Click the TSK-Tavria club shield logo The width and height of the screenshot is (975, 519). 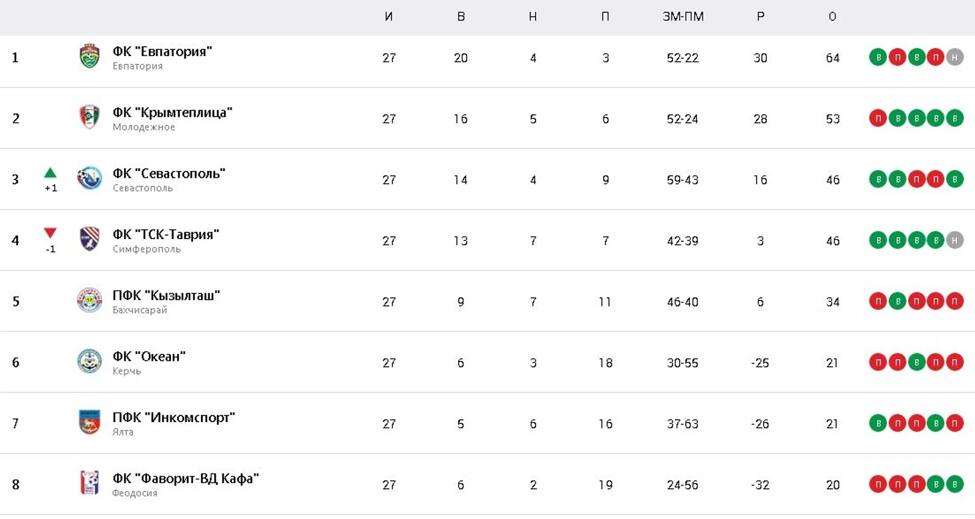point(89,239)
